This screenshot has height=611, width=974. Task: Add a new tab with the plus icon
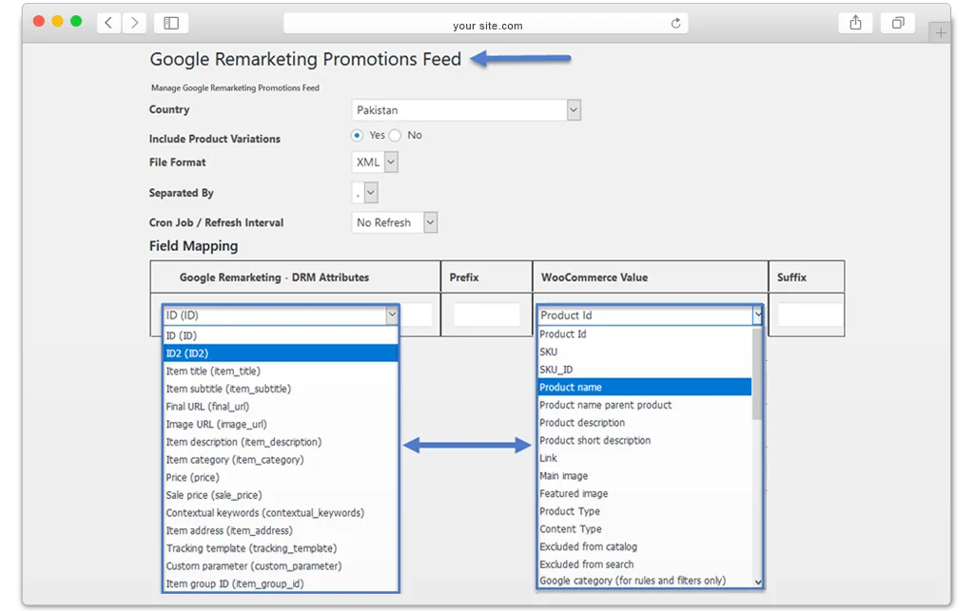click(941, 32)
